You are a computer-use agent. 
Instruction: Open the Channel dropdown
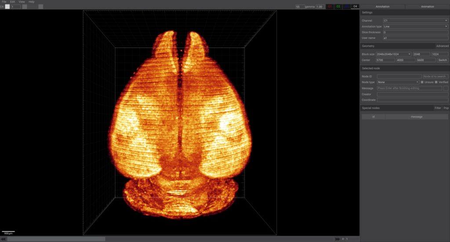pos(415,21)
